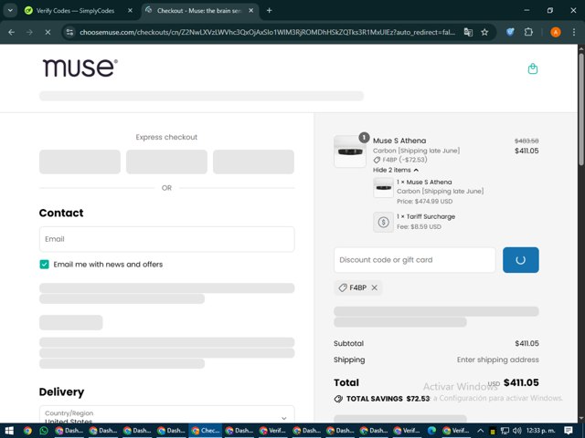Click the taskbar clock 12:33 p. m.

pos(540,431)
